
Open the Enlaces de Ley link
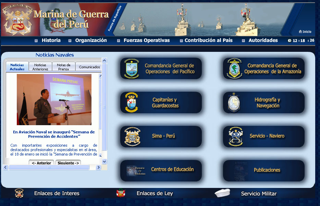[x=155, y=193]
